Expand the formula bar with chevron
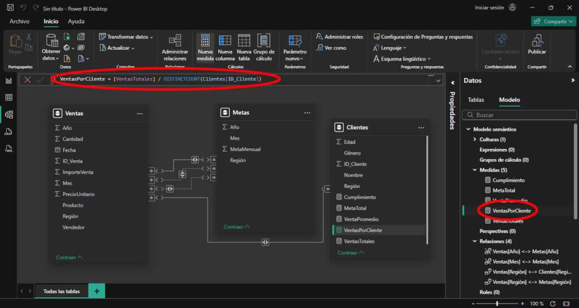The width and height of the screenshot is (579, 308). tap(438, 80)
